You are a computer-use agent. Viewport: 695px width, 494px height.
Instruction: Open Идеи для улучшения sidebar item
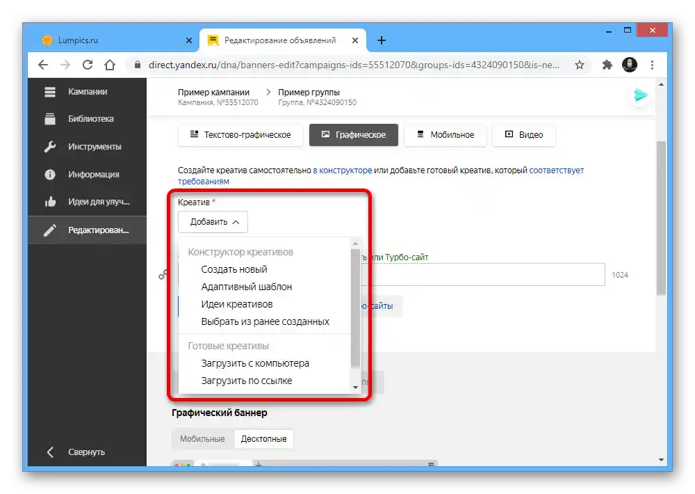pos(87,202)
